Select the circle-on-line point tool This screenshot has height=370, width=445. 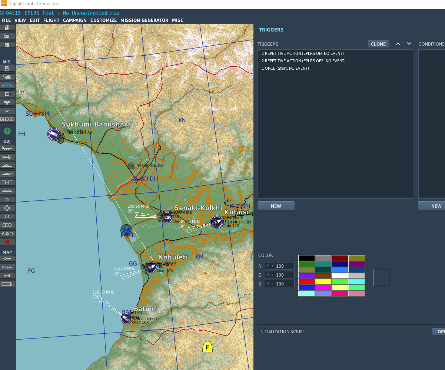(x=7, y=199)
